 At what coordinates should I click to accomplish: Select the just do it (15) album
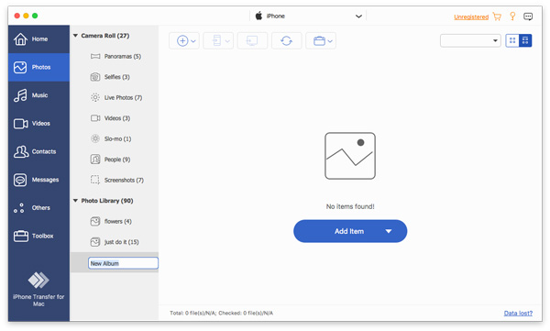pos(115,242)
